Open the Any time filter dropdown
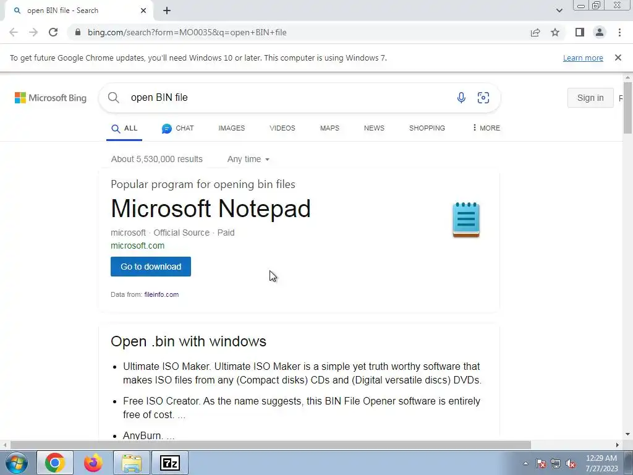The width and height of the screenshot is (633, 475). click(248, 159)
